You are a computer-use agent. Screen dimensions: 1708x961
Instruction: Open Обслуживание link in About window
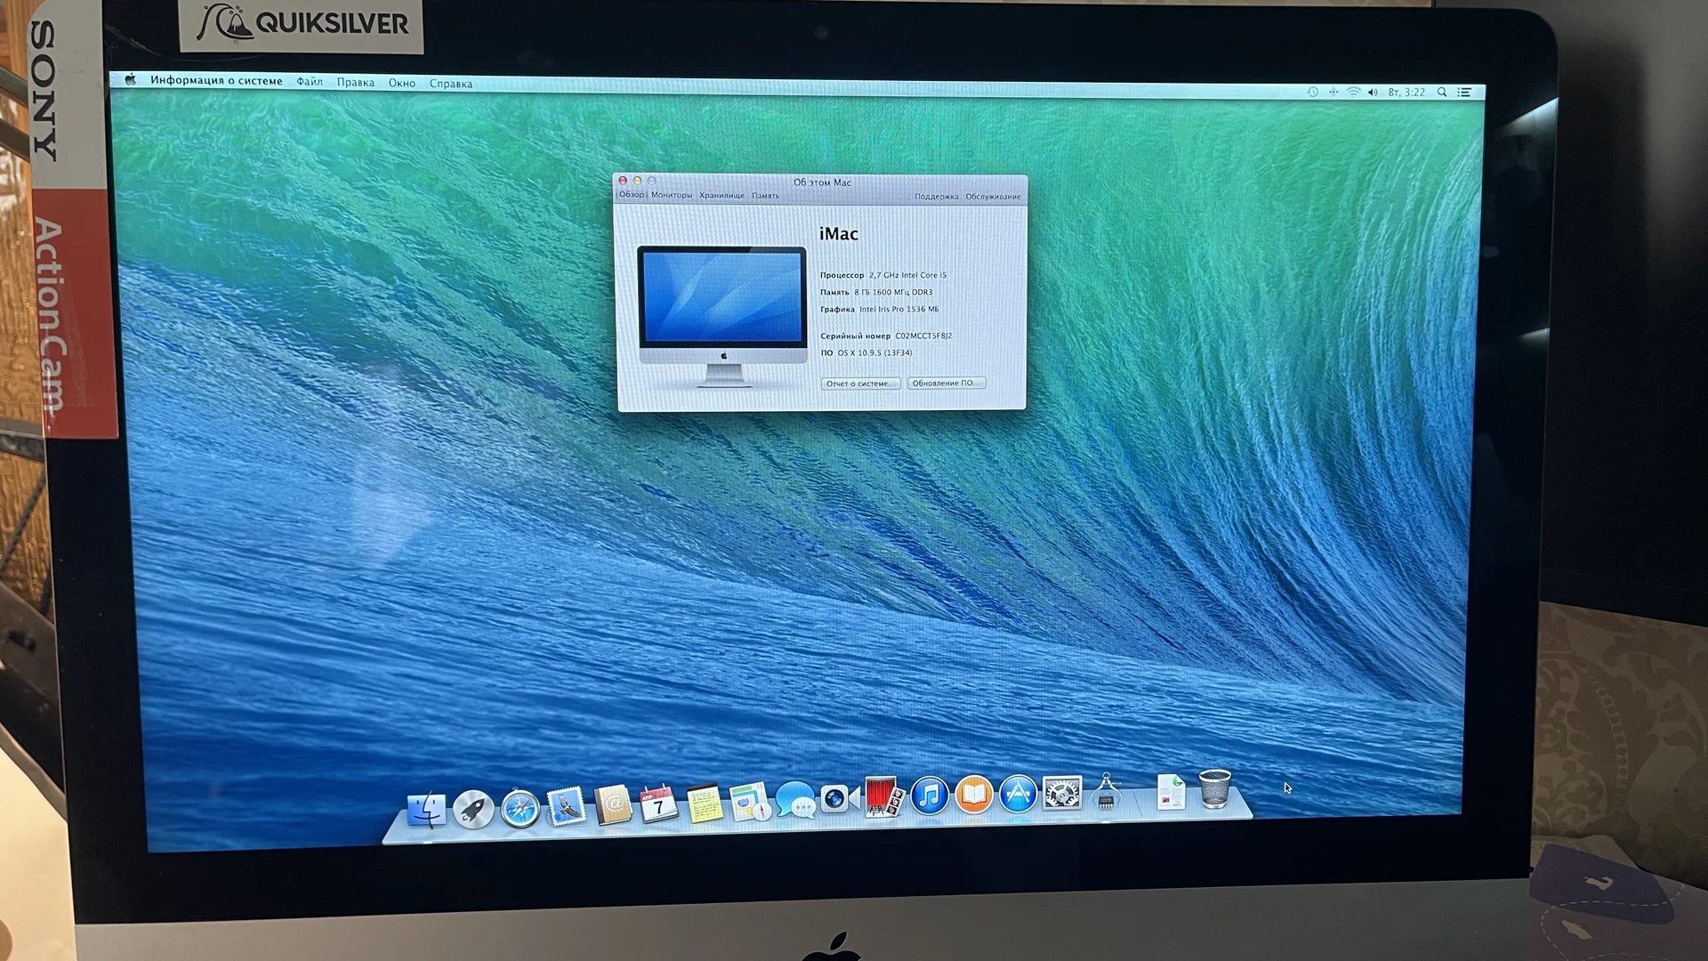click(x=993, y=197)
